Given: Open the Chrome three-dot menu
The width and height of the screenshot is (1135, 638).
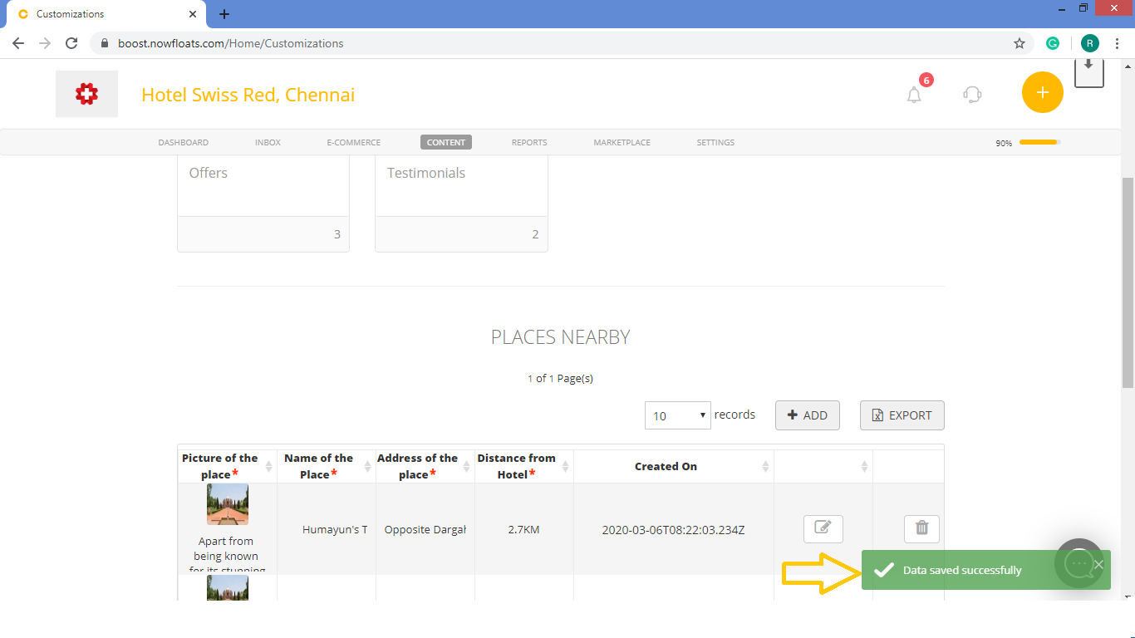Looking at the screenshot, I should pos(1117,43).
